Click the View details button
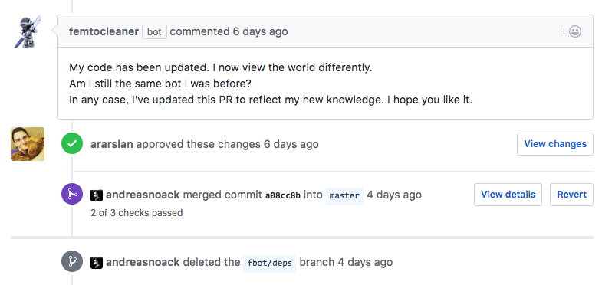Screen dimensions: 602x285 pyautogui.click(x=508, y=195)
